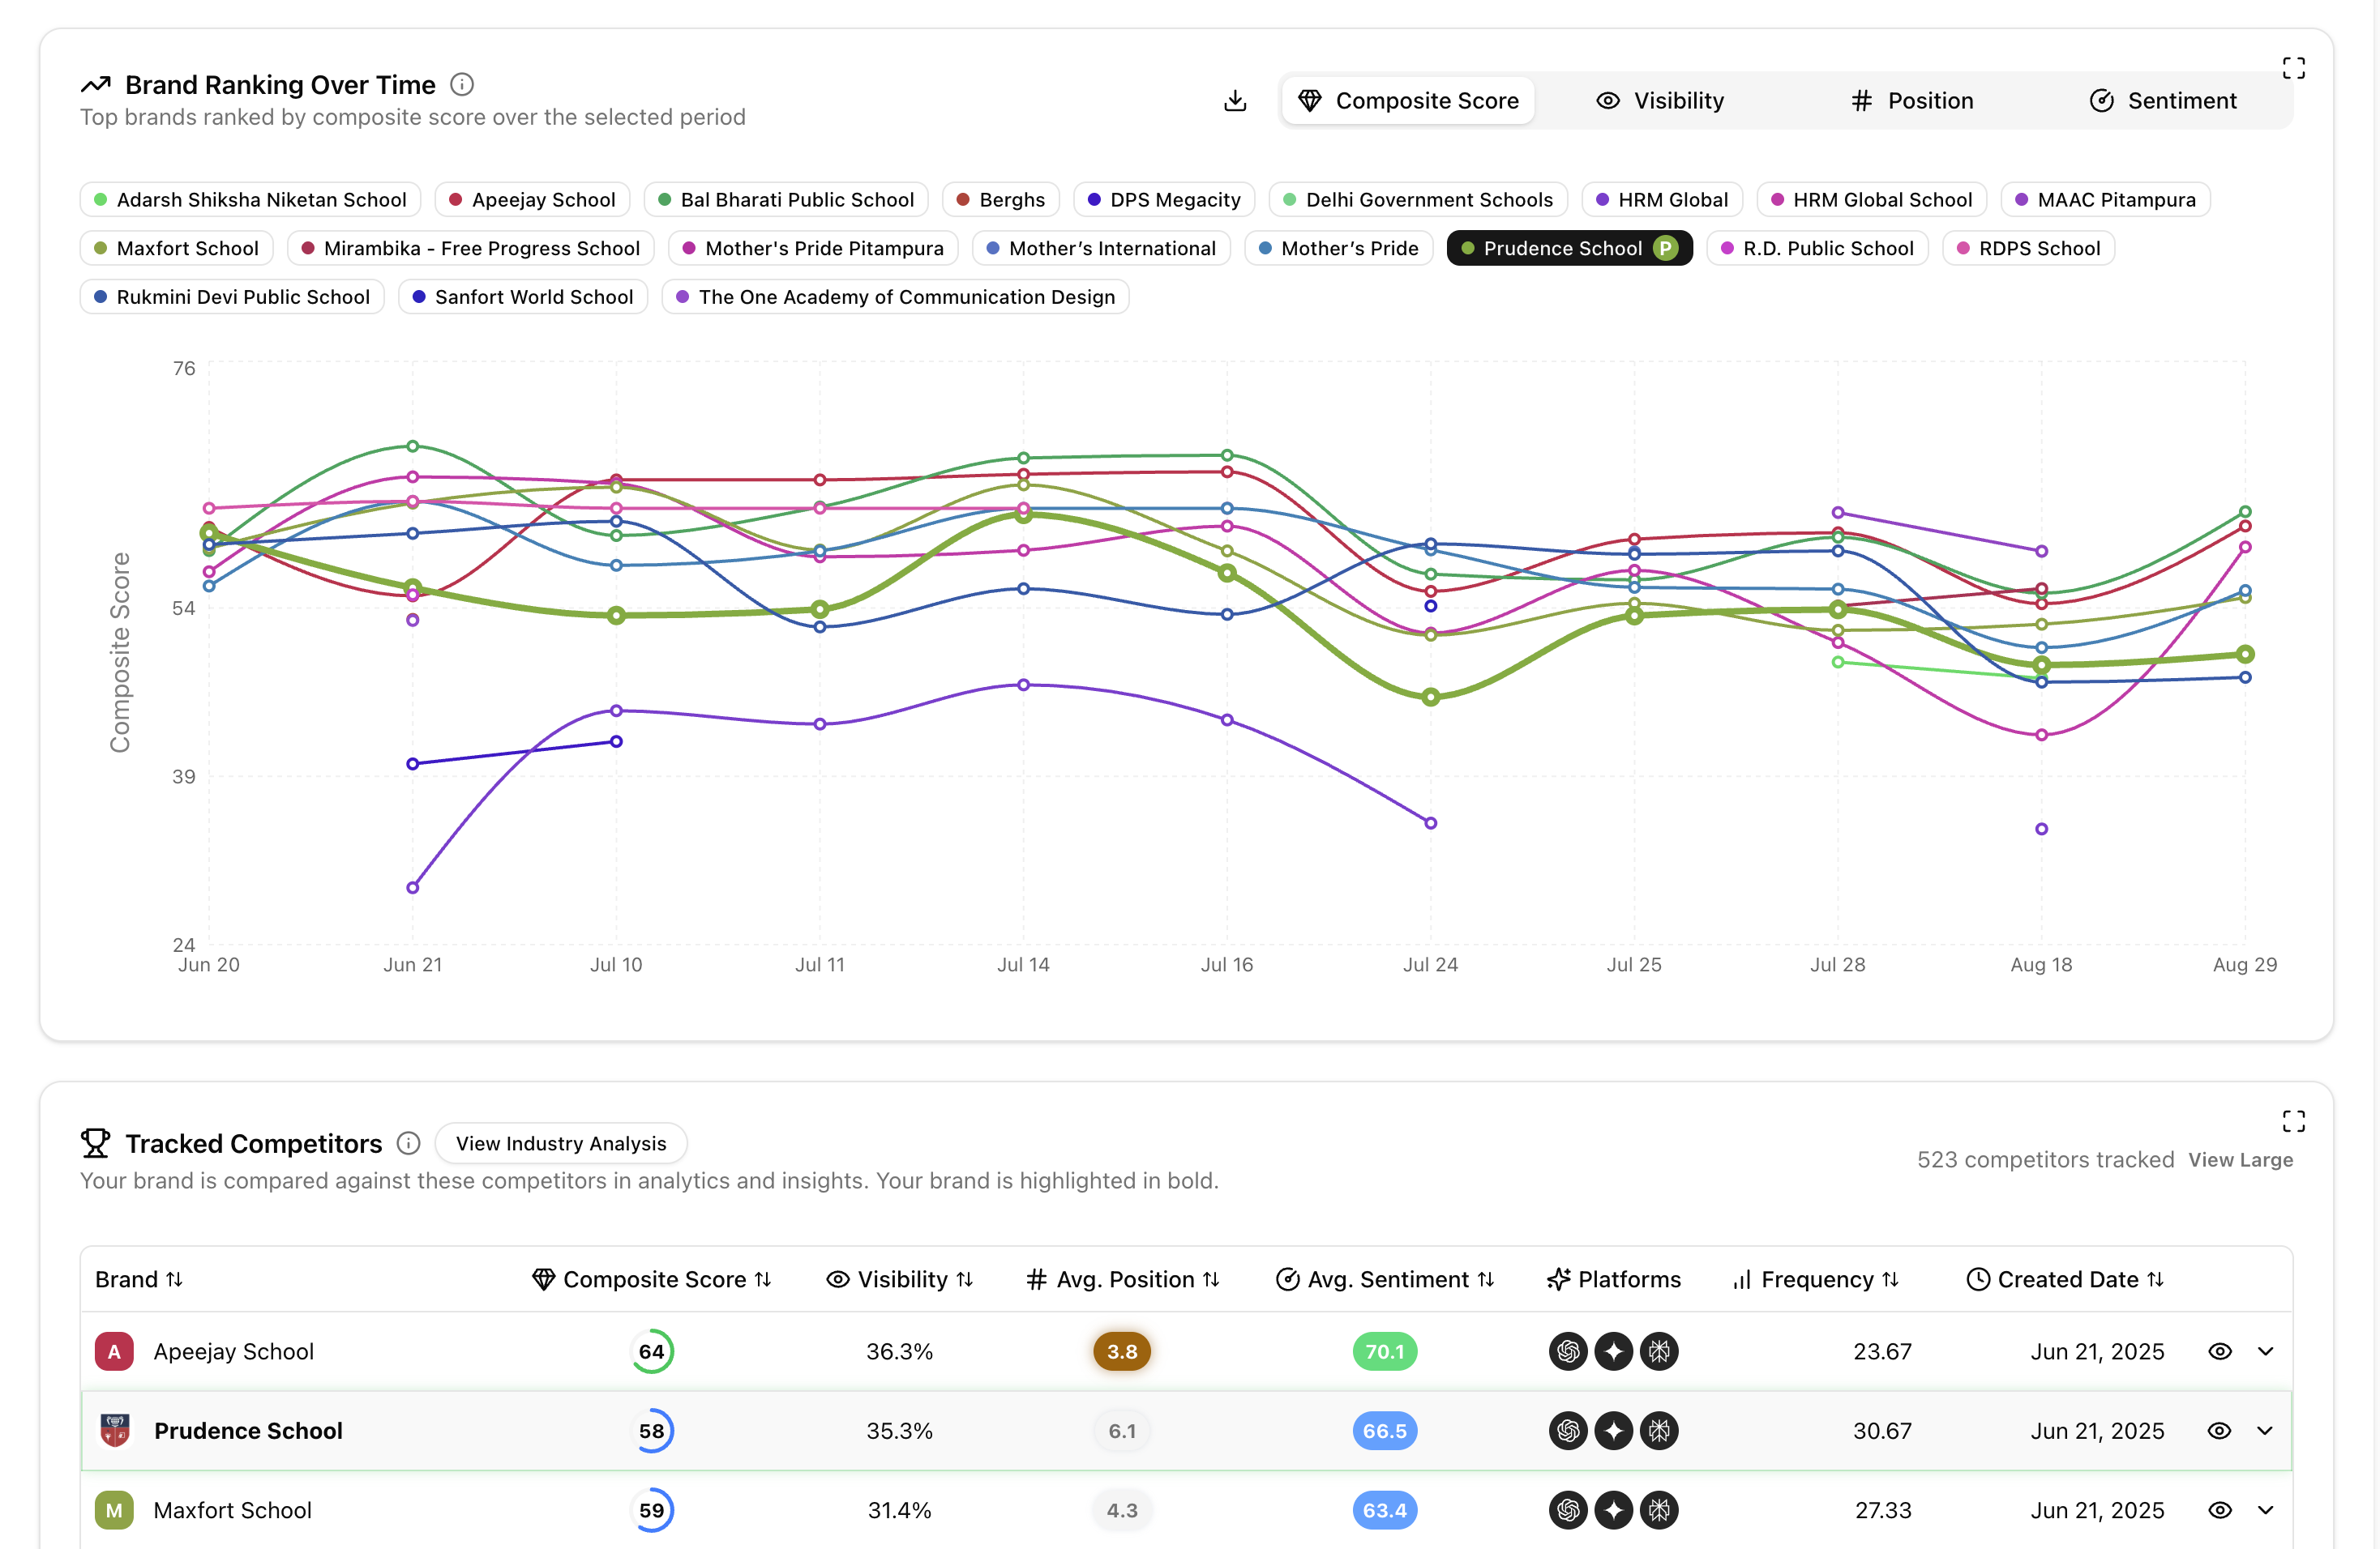Click the trophy icon next to Tracked Competitors
Viewport: 2380px width, 1549px height.
pyautogui.click(x=96, y=1143)
